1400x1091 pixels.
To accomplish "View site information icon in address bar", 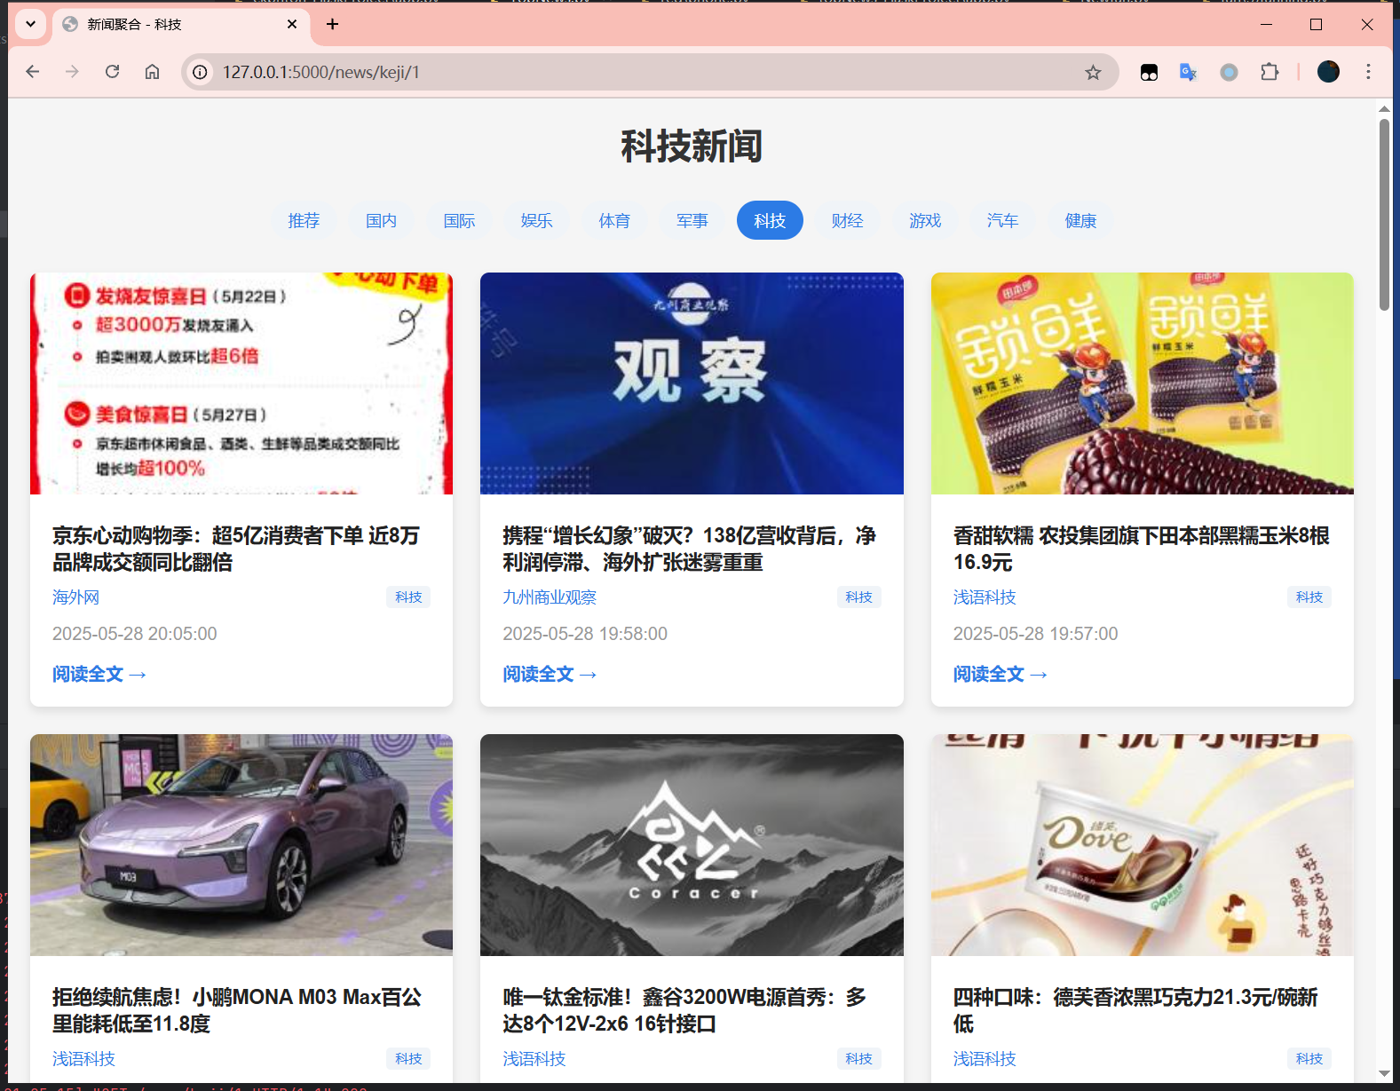I will 201,72.
